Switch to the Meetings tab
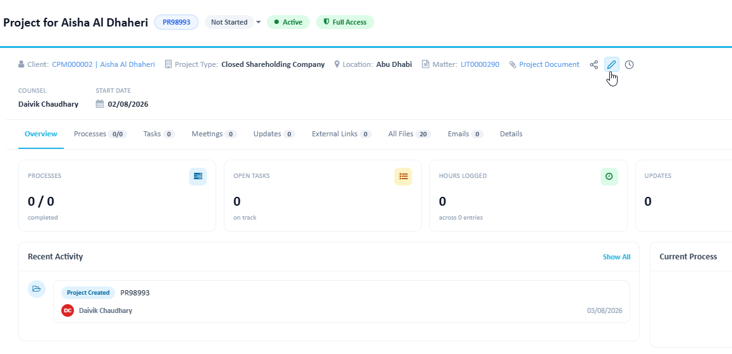 tap(214, 134)
